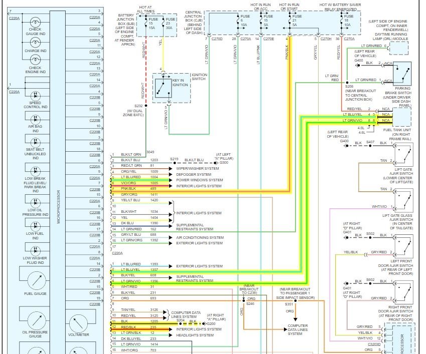Select the LT GRN/ORG 1392 wire label
426x354 pixels.
pos(139,240)
